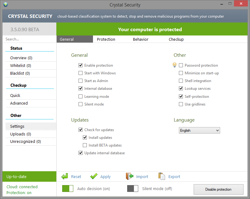Enable the Start with Windows checkbox
This screenshot has height=199, width=250.
(x=81, y=73)
